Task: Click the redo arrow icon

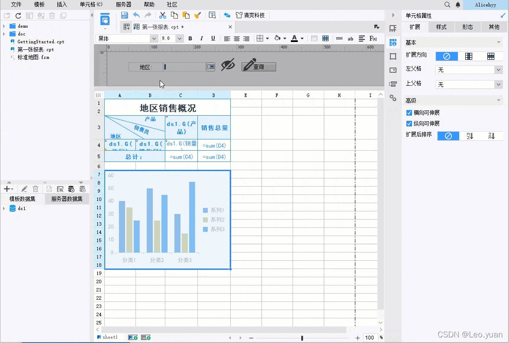Action: pos(148,15)
